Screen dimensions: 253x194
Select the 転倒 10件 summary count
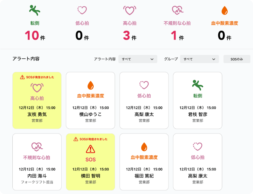click(x=35, y=36)
